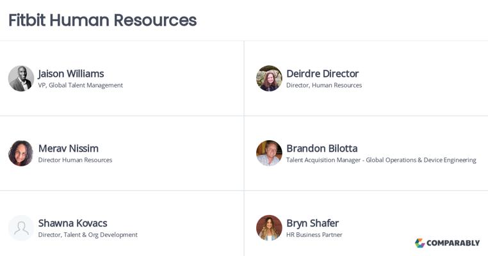Image resolution: width=488 pixels, height=256 pixels.
Task: Click the 'VP, Global Talent Management' title
Action: click(x=80, y=85)
